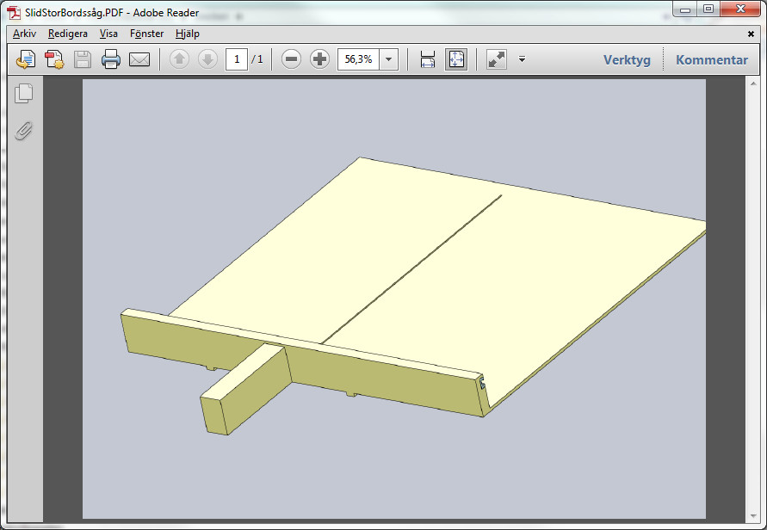Zoom out using the minus button
Image resolution: width=767 pixels, height=530 pixels.
pyautogui.click(x=292, y=59)
